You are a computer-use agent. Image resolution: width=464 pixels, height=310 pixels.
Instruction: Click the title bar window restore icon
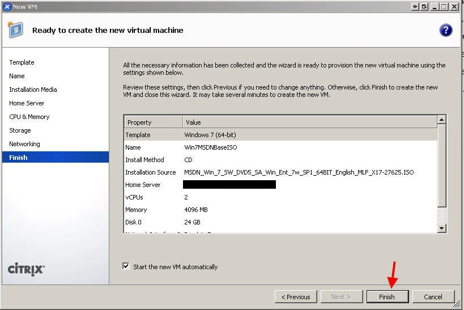[x=424, y=6]
